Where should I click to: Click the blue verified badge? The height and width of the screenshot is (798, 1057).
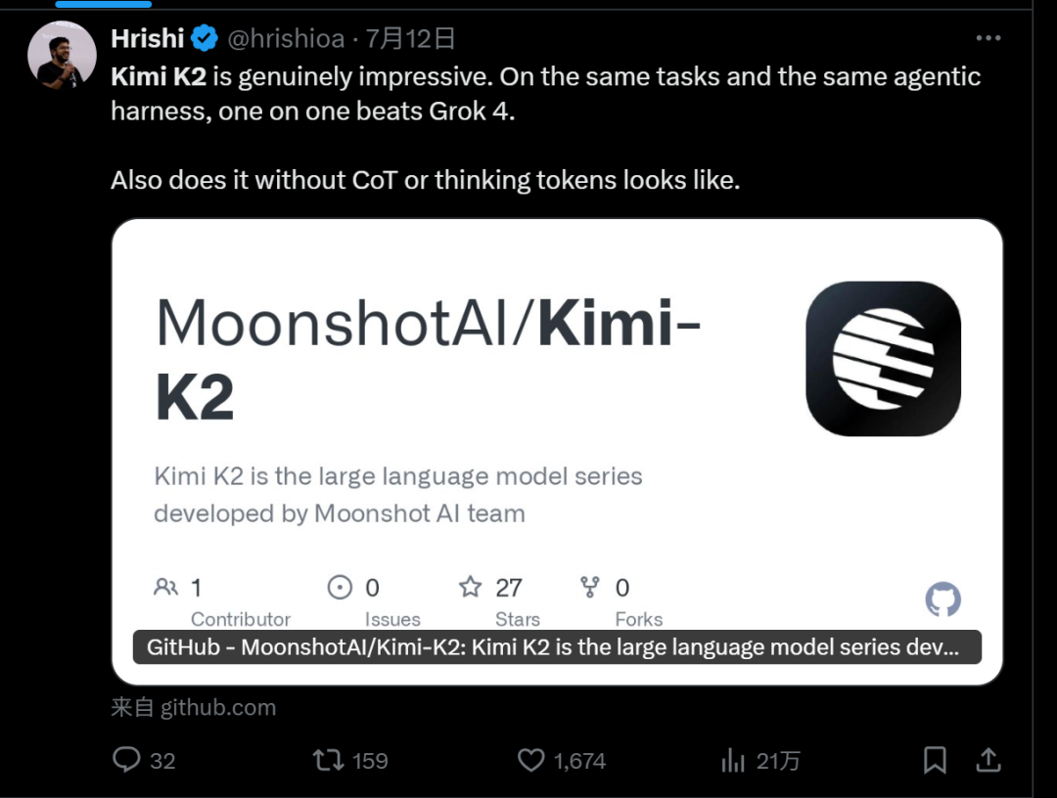point(205,38)
